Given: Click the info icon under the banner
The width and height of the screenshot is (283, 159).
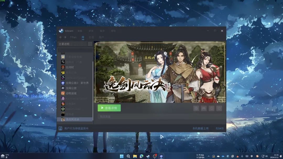Looking at the screenshot, I should click(x=211, y=108).
